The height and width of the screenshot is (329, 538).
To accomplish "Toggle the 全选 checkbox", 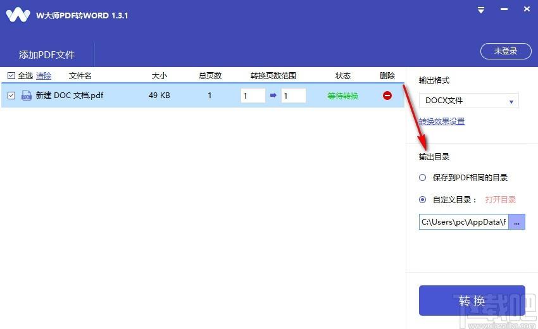I will (x=11, y=75).
